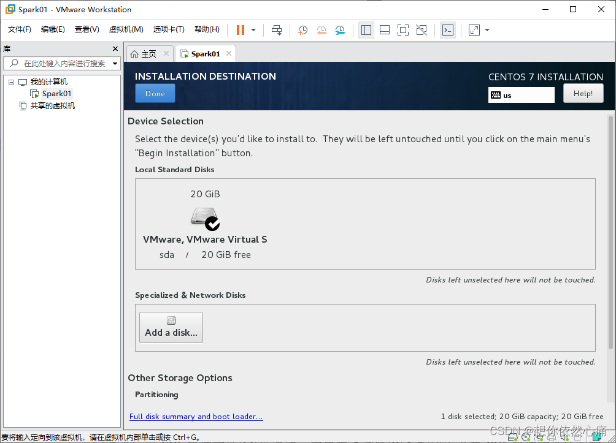Click the us keyboard layout indicator

click(x=522, y=95)
